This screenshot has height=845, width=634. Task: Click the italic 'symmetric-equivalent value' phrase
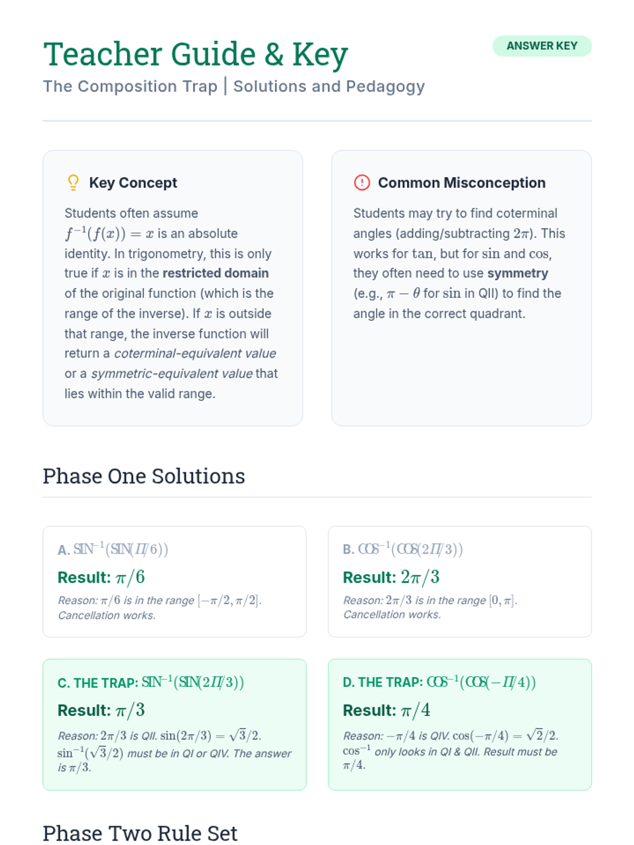(x=172, y=373)
